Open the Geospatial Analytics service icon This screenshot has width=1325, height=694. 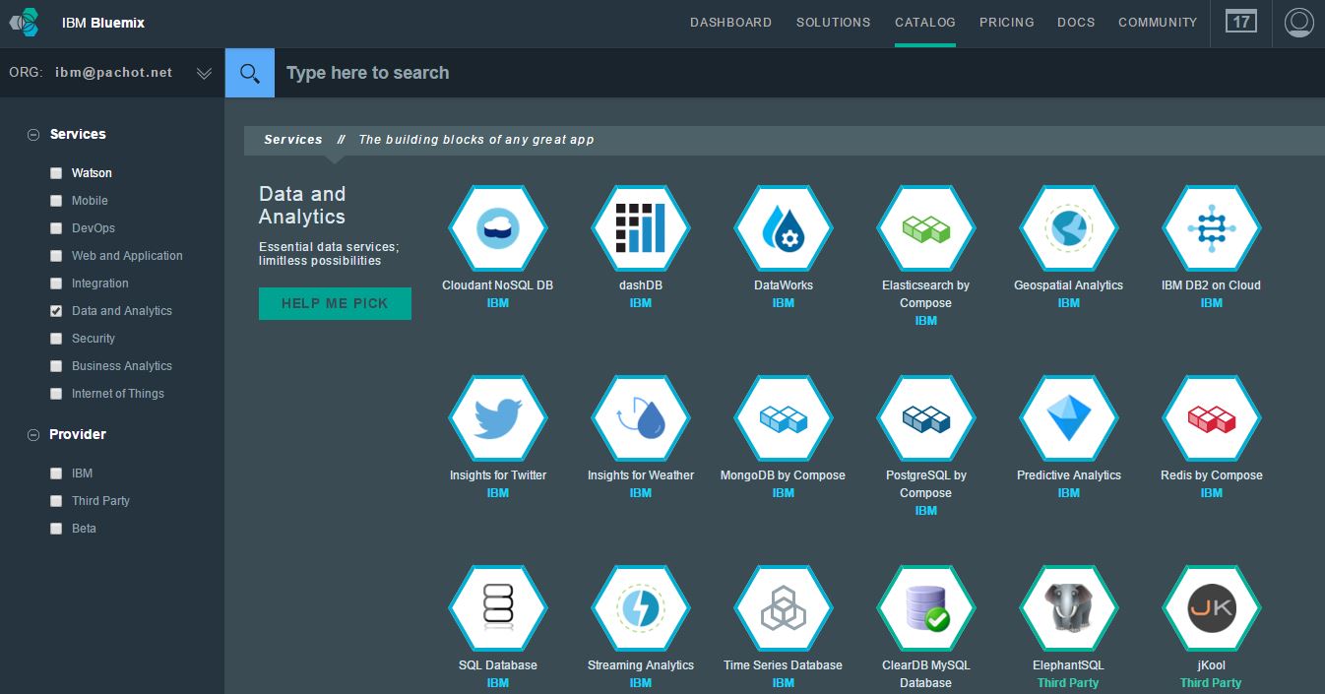[x=1069, y=227]
